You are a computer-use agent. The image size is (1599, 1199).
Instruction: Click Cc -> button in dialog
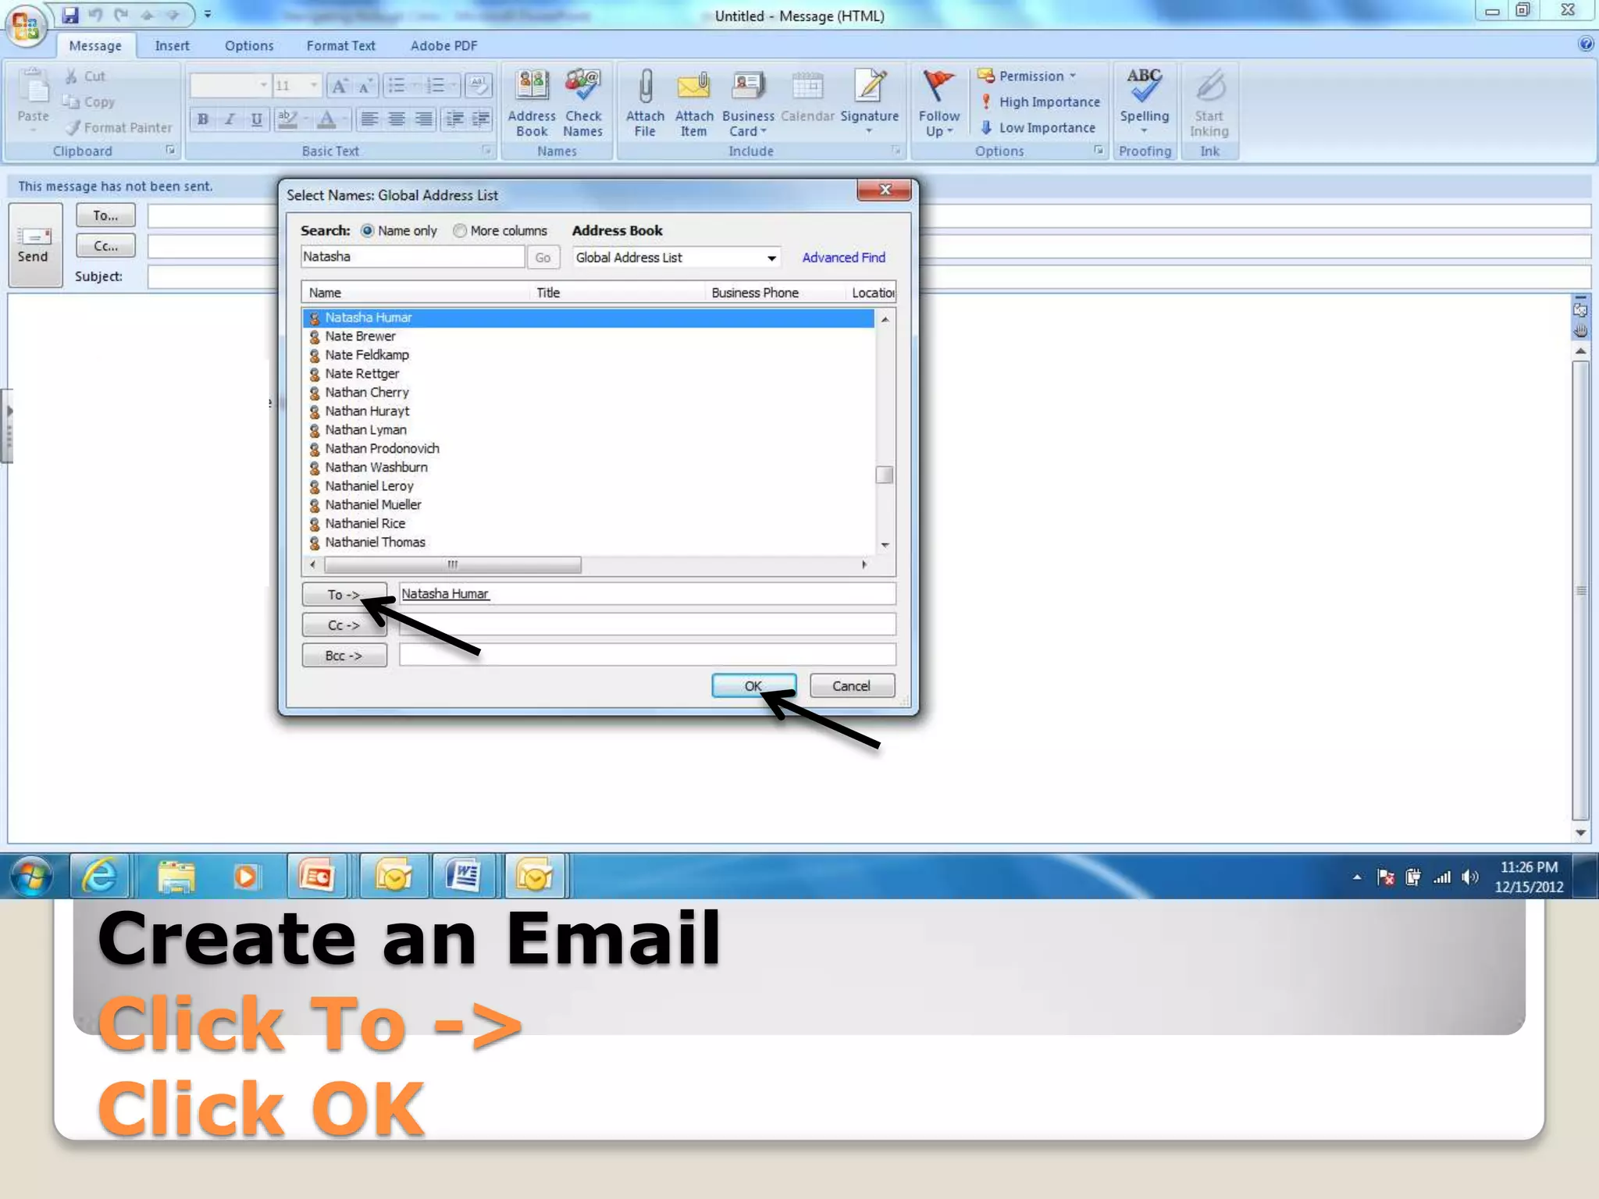pyautogui.click(x=344, y=625)
